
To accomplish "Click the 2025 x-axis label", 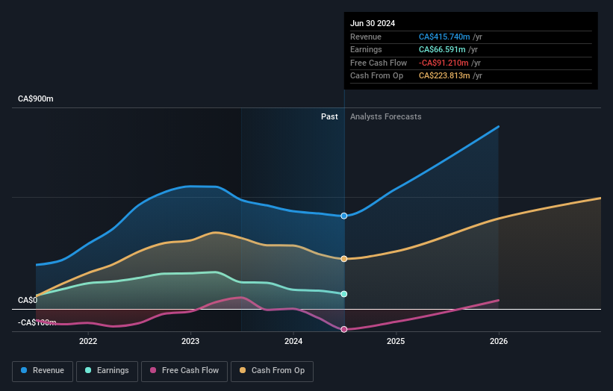I will tap(396, 341).
